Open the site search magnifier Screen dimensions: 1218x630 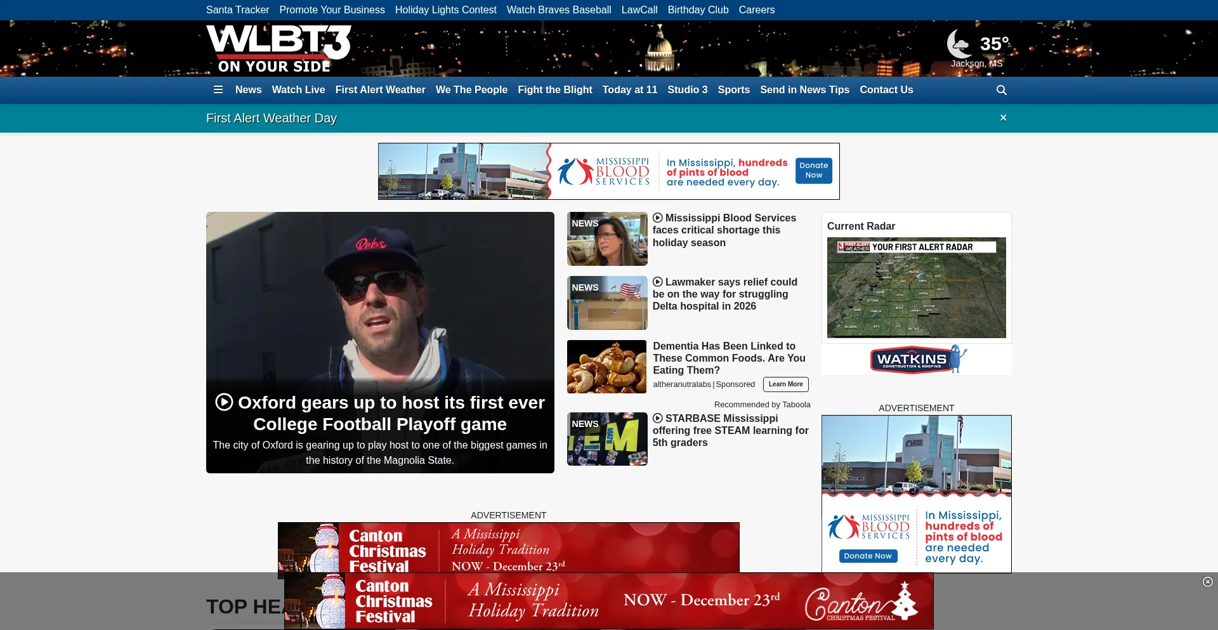coord(1002,90)
